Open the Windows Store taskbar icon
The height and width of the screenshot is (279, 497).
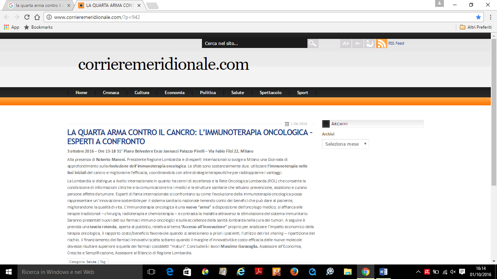click(x=187, y=272)
